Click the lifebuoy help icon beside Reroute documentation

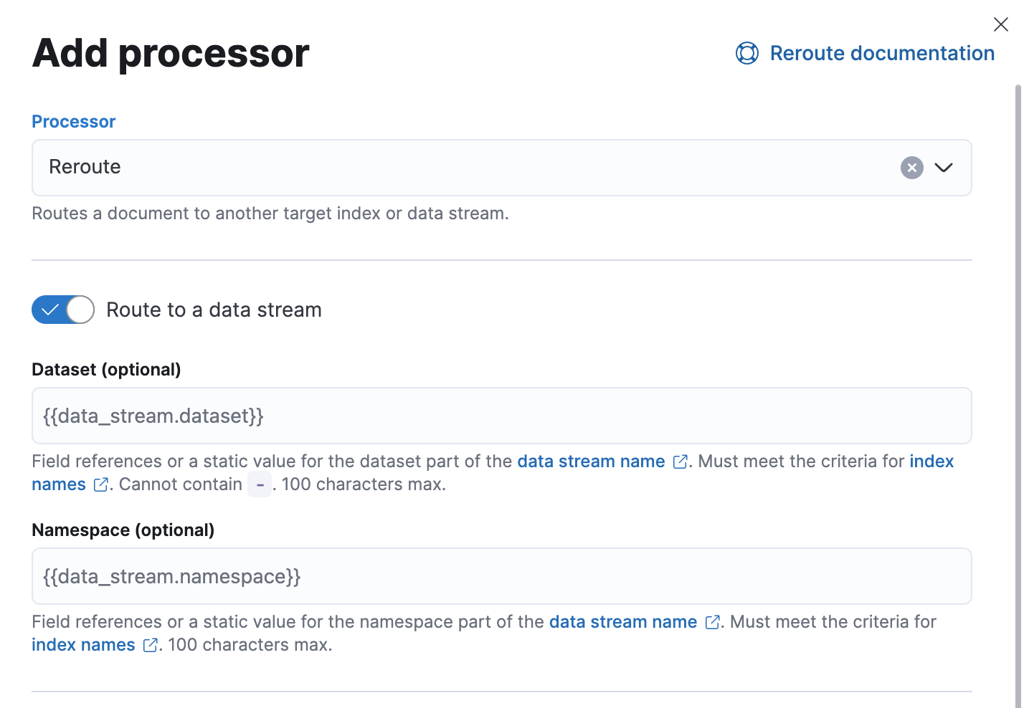coord(746,53)
